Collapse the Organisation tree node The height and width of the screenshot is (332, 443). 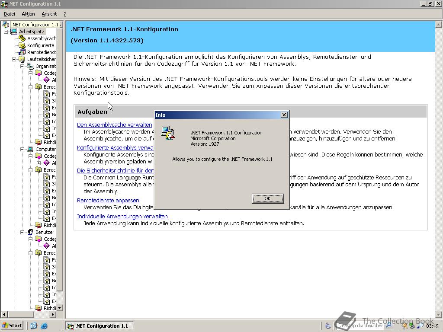click(x=22, y=66)
